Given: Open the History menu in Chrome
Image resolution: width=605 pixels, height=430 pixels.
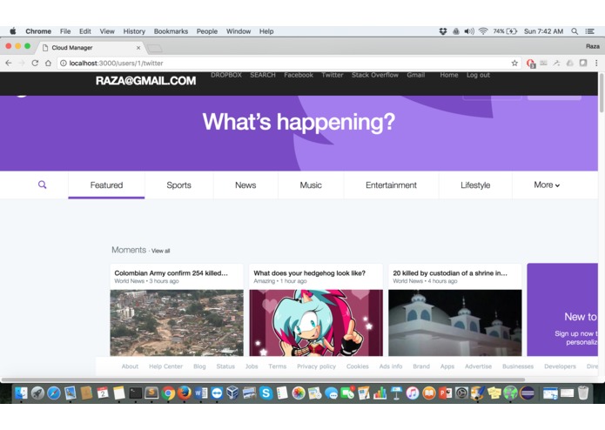Looking at the screenshot, I should tap(134, 31).
